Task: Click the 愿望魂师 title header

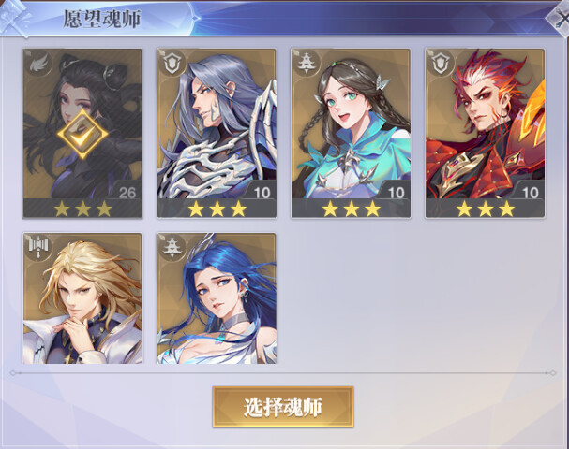Action: [102, 19]
